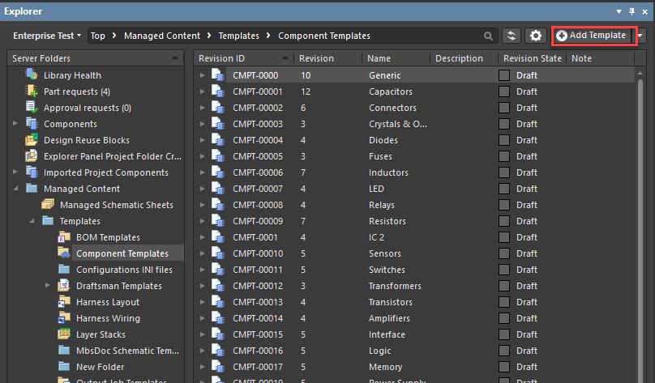
Task: Toggle the checkbox for Diodes row
Action: click(504, 140)
